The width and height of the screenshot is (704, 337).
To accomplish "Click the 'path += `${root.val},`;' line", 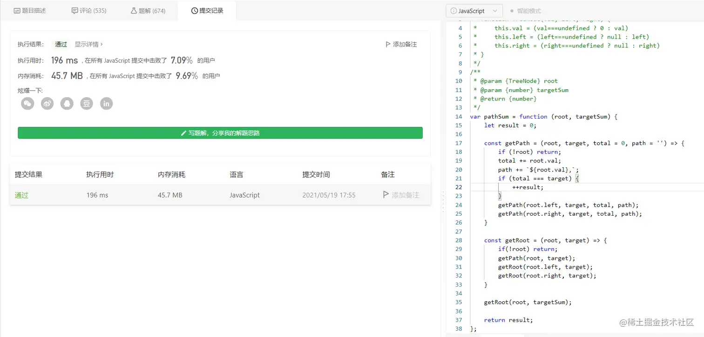I will (538, 170).
